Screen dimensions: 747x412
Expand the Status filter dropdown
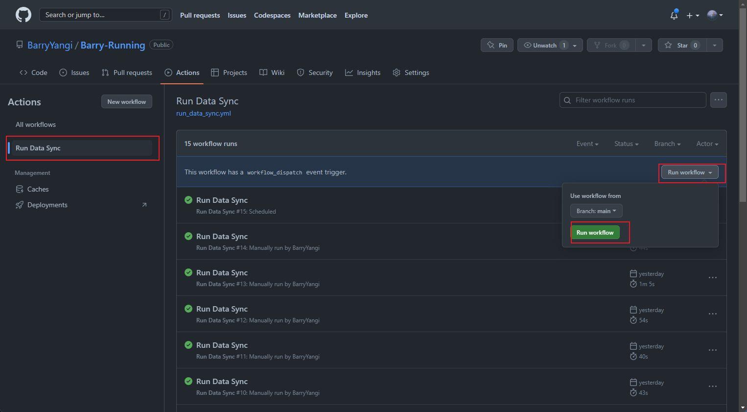pyautogui.click(x=627, y=144)
